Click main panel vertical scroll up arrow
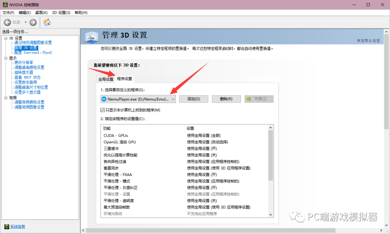Screen dimensions: 390x234 coord(386,32)
